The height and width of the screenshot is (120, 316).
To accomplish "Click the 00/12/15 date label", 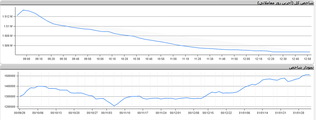I will click(x=208, y=112).
